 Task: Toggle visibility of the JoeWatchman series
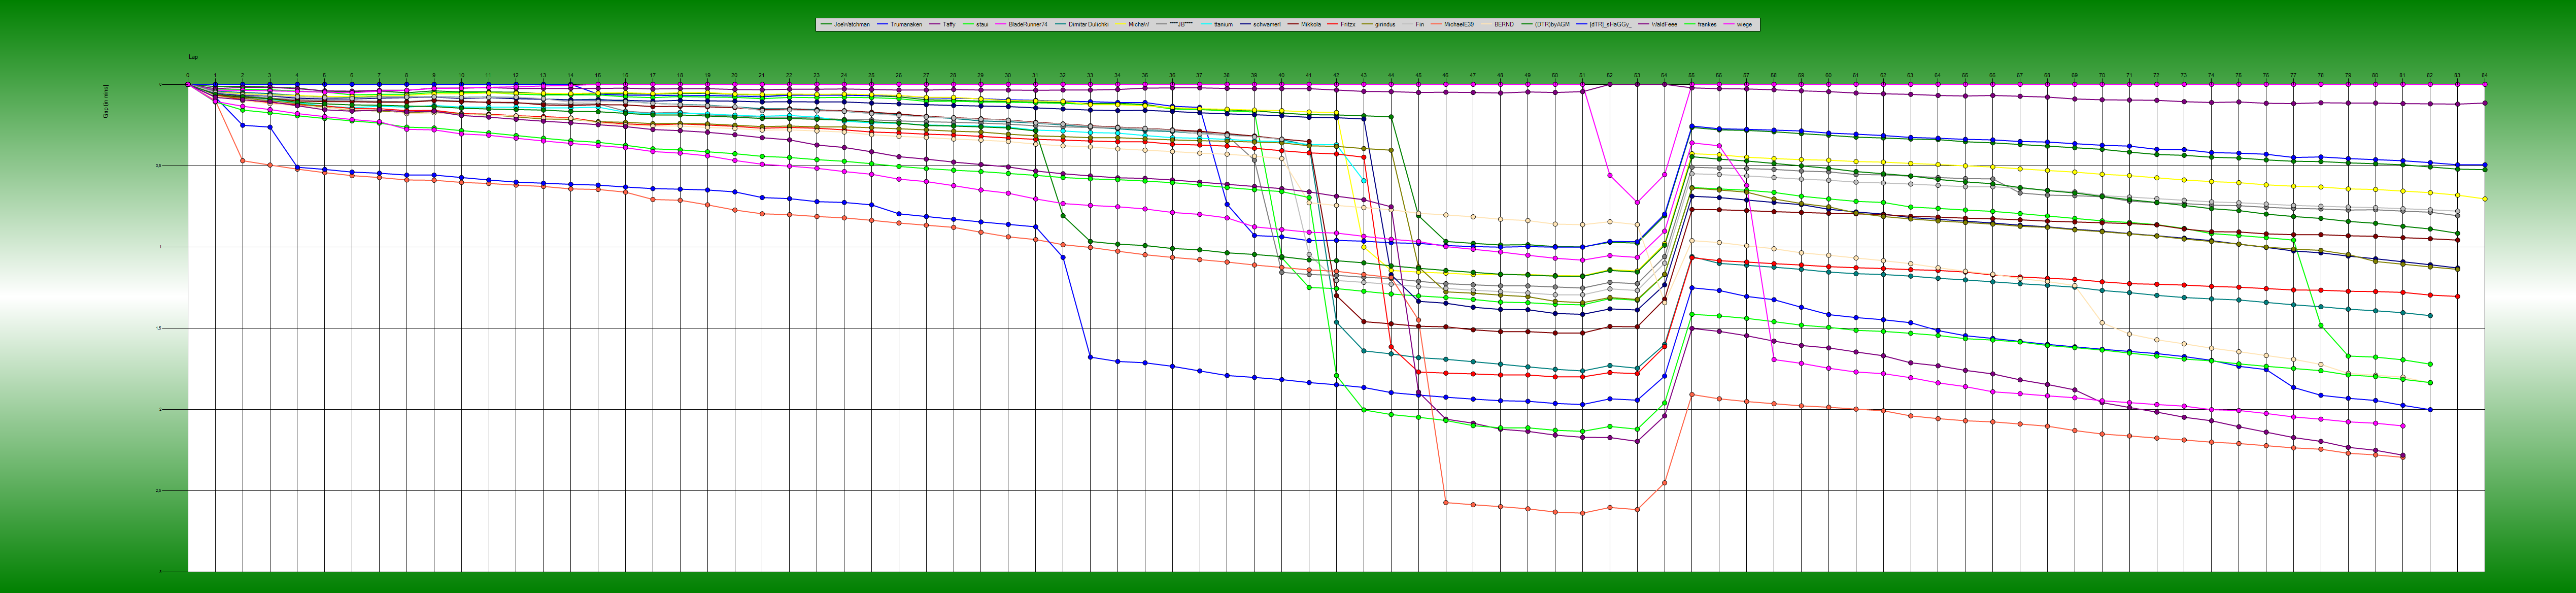pyautogui.click(x=851, y=24)
